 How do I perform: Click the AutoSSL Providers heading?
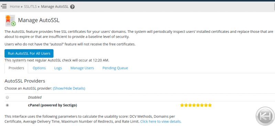coord(25,81)
